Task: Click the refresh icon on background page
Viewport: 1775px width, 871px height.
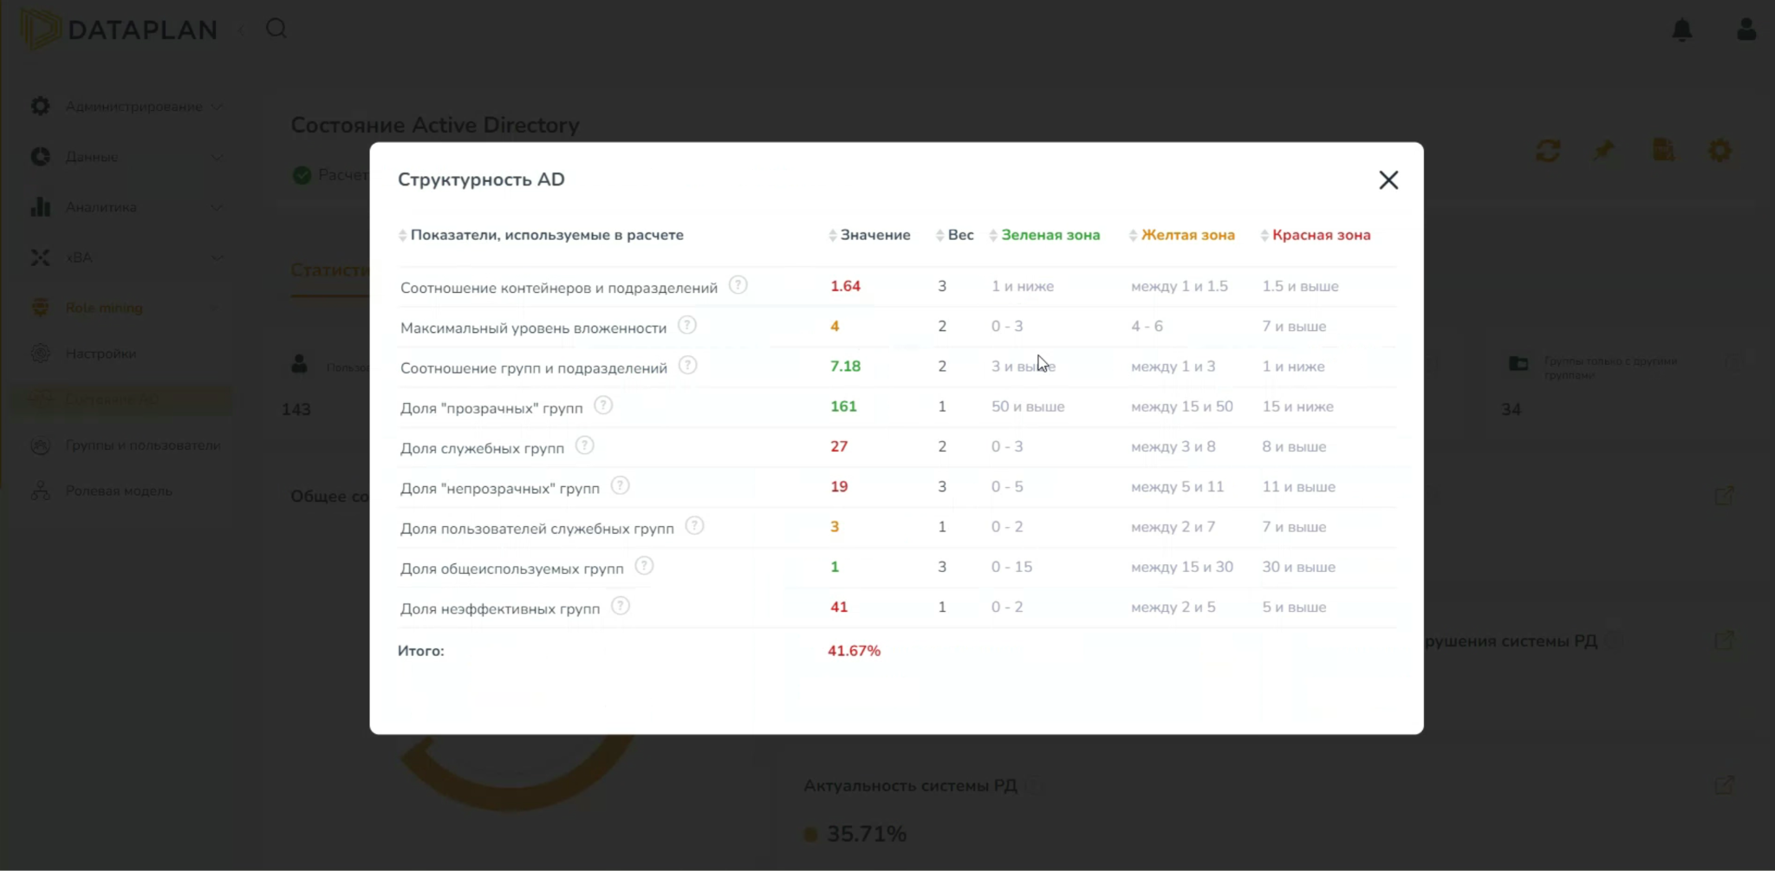Action: tap(1548, 151)
